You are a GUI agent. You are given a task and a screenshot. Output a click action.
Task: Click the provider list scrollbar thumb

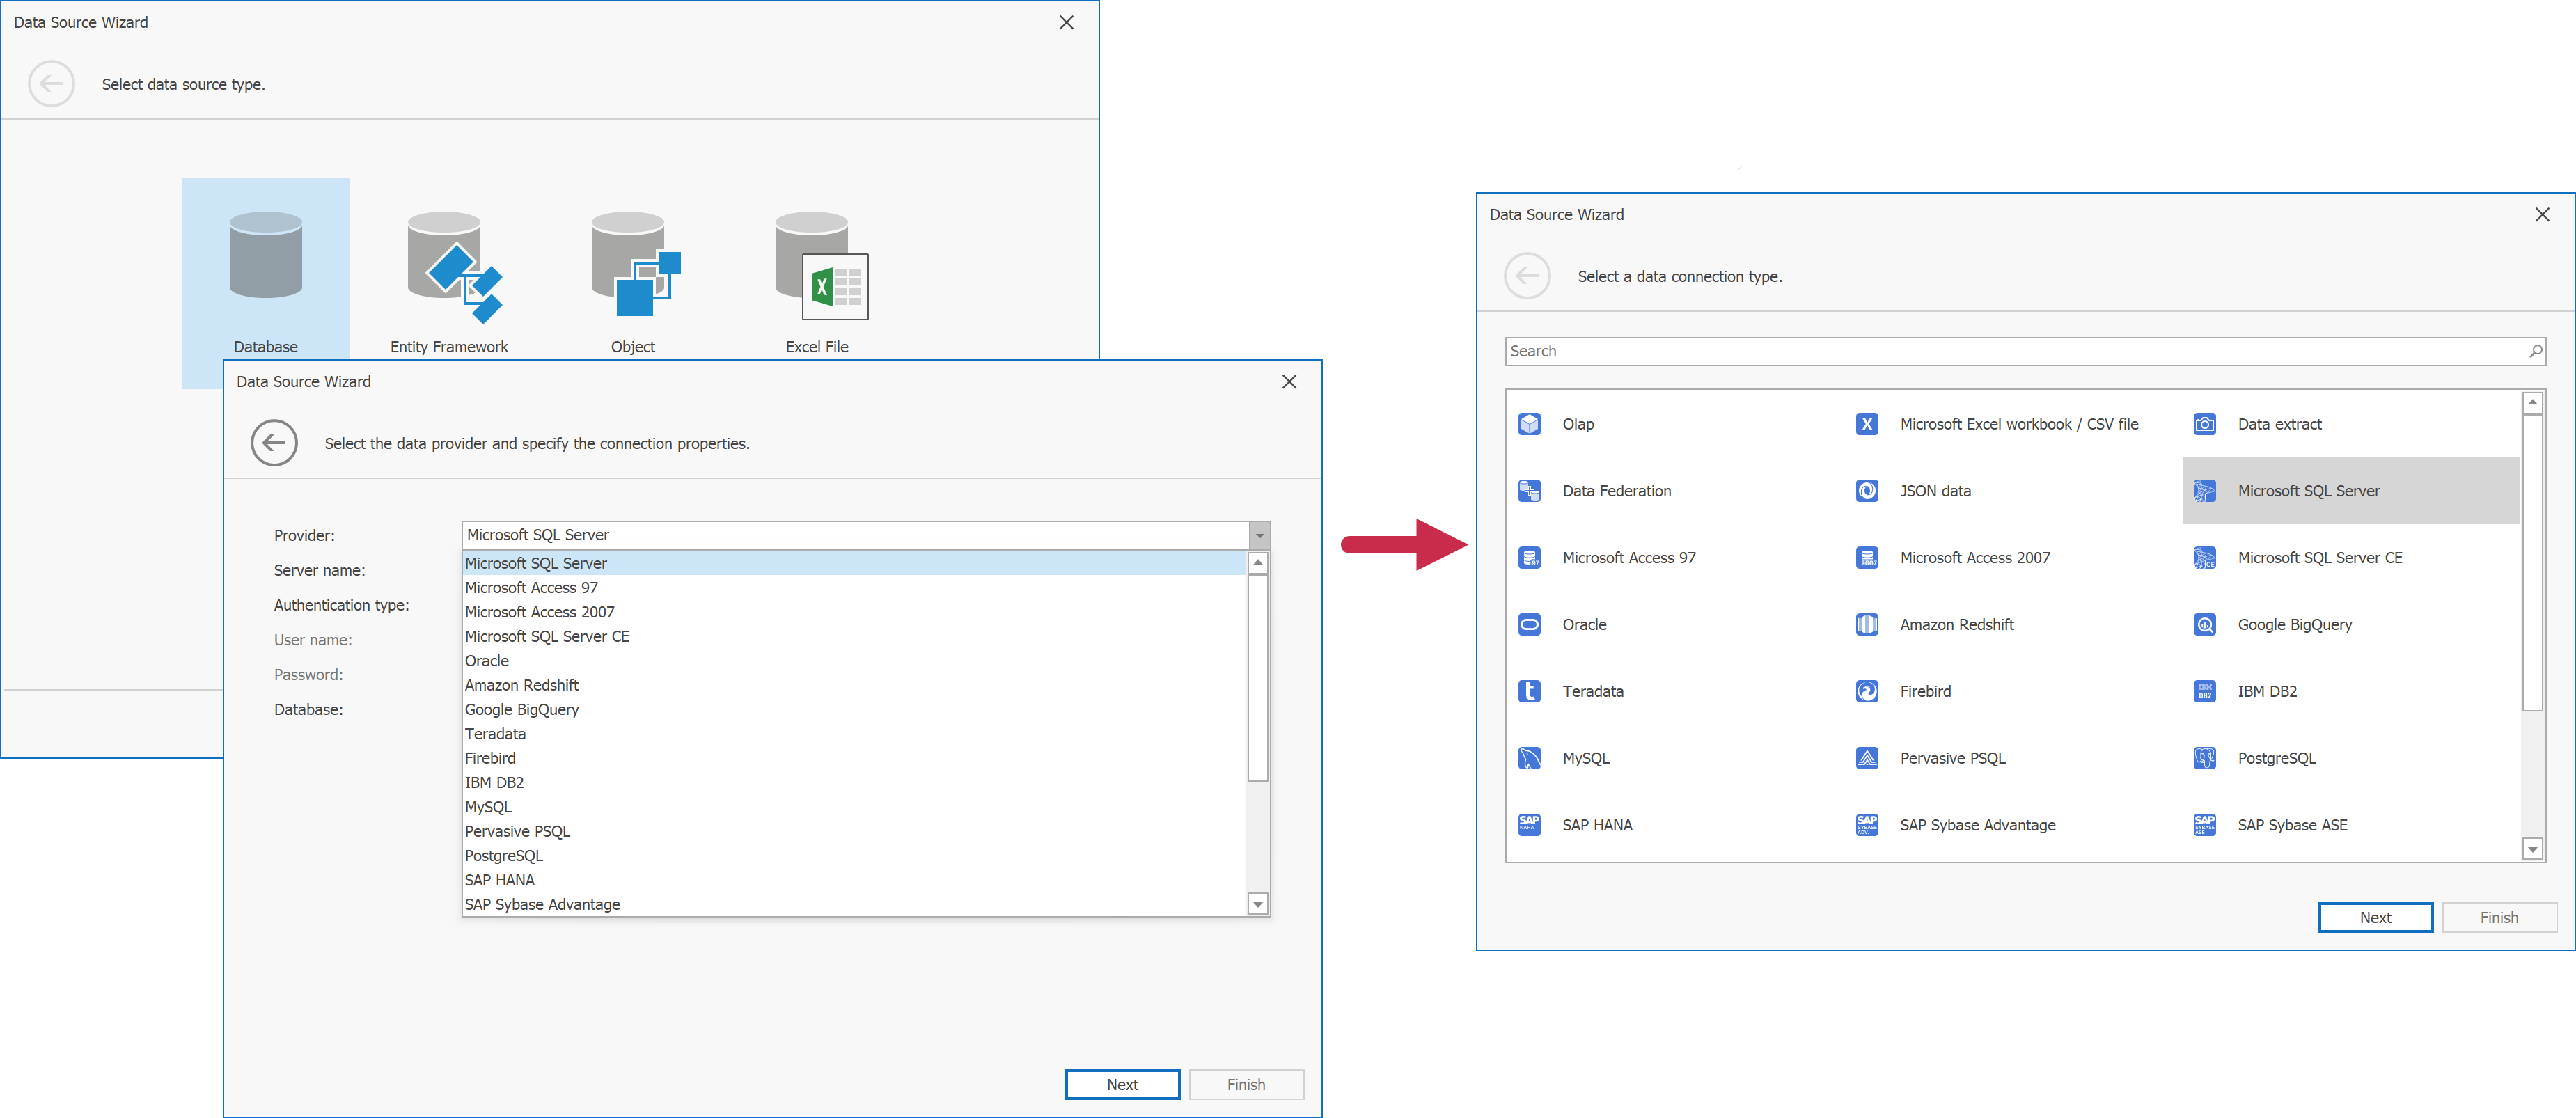1258,677
